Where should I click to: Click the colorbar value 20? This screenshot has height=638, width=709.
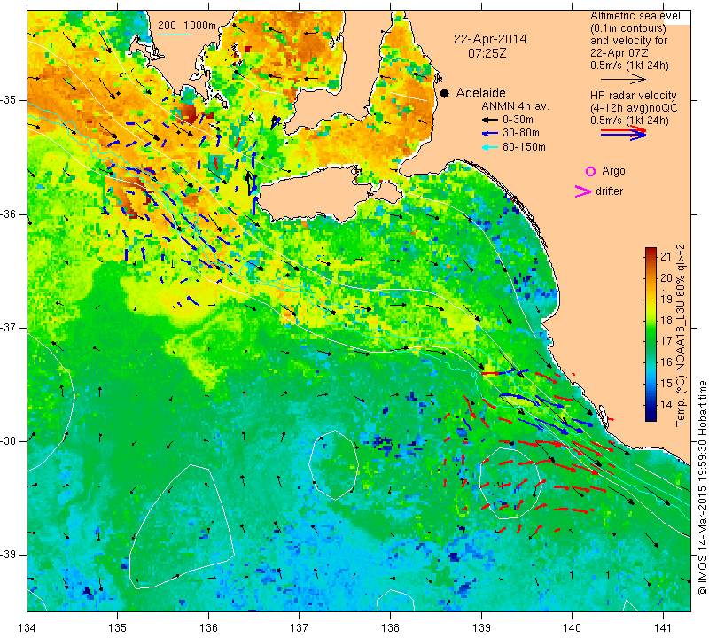pos(666,278)
